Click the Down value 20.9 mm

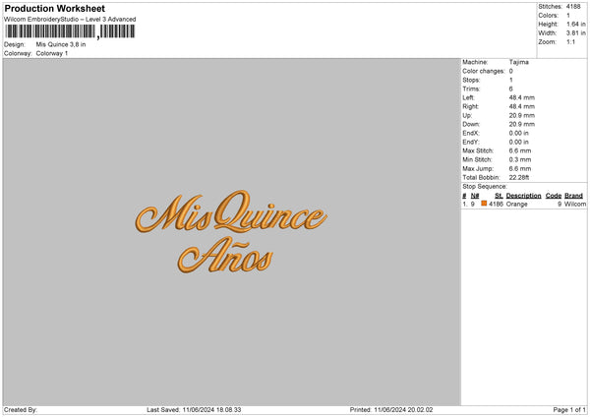[x=522, y=124]
